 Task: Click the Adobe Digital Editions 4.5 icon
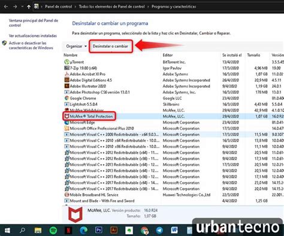[x=67, y=80]
